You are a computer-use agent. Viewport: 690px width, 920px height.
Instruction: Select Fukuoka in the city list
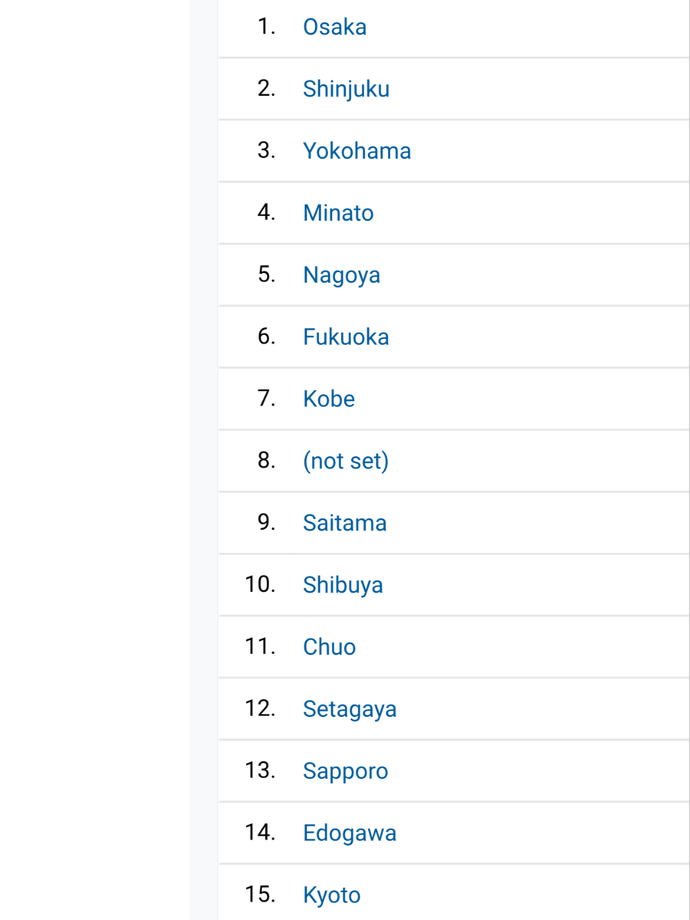pyautogui.click(x=346, y=337)
